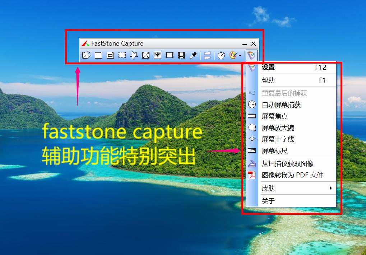366x255 pixels.
Task: Activate the Screen Color Picker eyedropper
Action: tap(193, 55)
